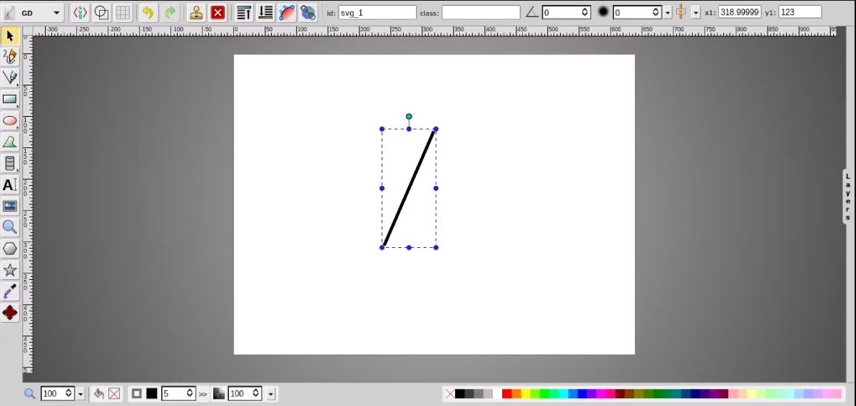Select the Path tool
The image size is (856, 406).
(10, 142)
